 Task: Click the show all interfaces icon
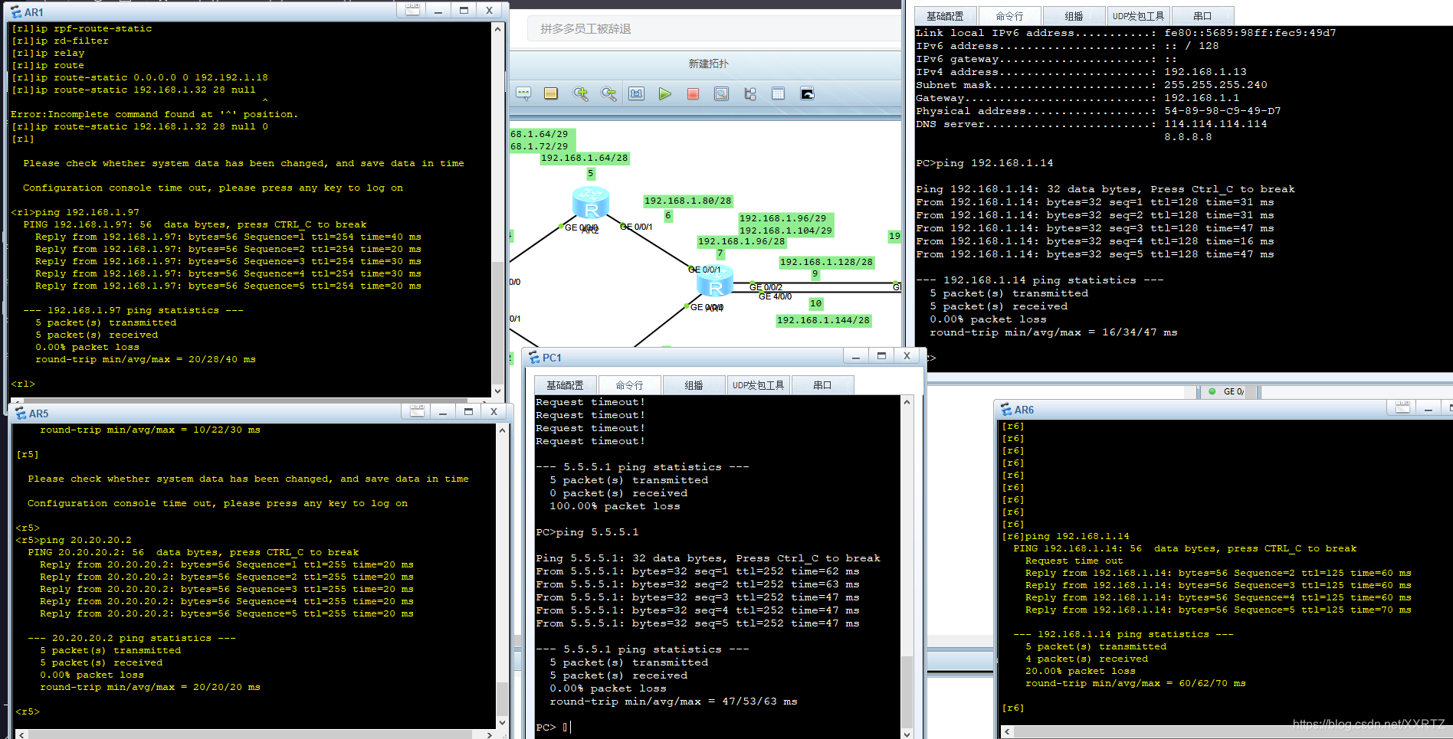click(x=749, y=93)
